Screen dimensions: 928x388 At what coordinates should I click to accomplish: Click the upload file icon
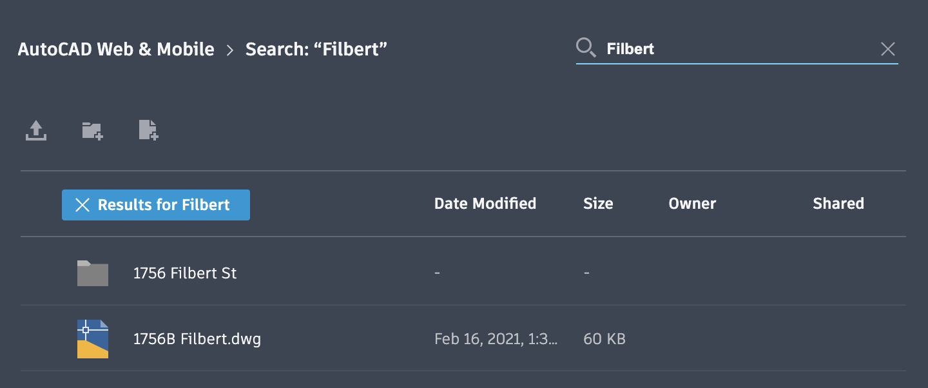click(x=36, y=131)
